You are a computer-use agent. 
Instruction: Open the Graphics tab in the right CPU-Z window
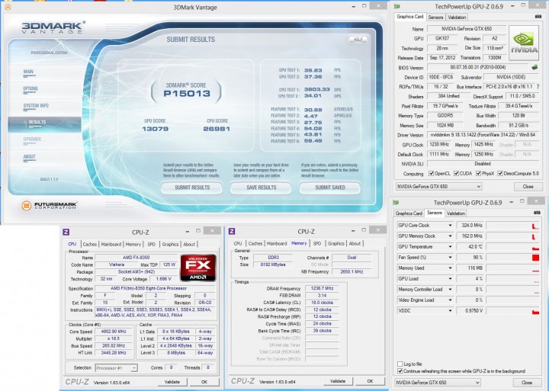pyautogui.click(x=335, y=243)
